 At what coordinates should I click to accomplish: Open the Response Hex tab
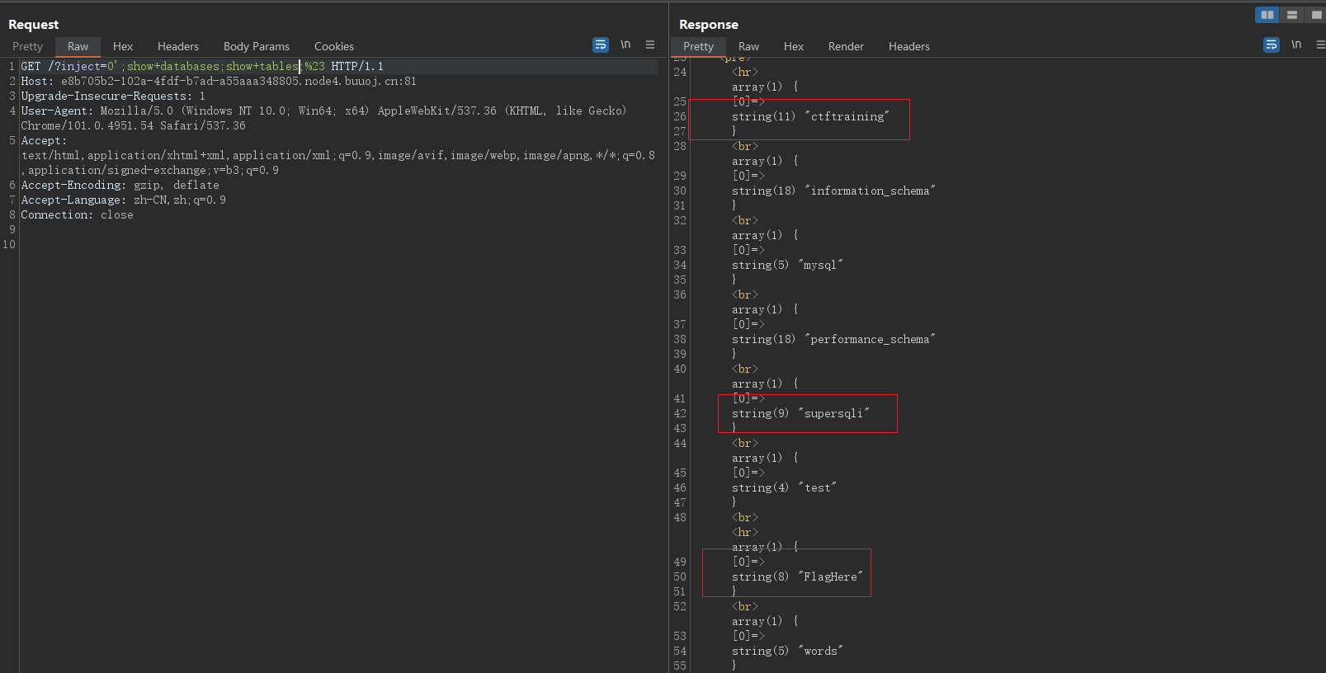click(794, 46)
